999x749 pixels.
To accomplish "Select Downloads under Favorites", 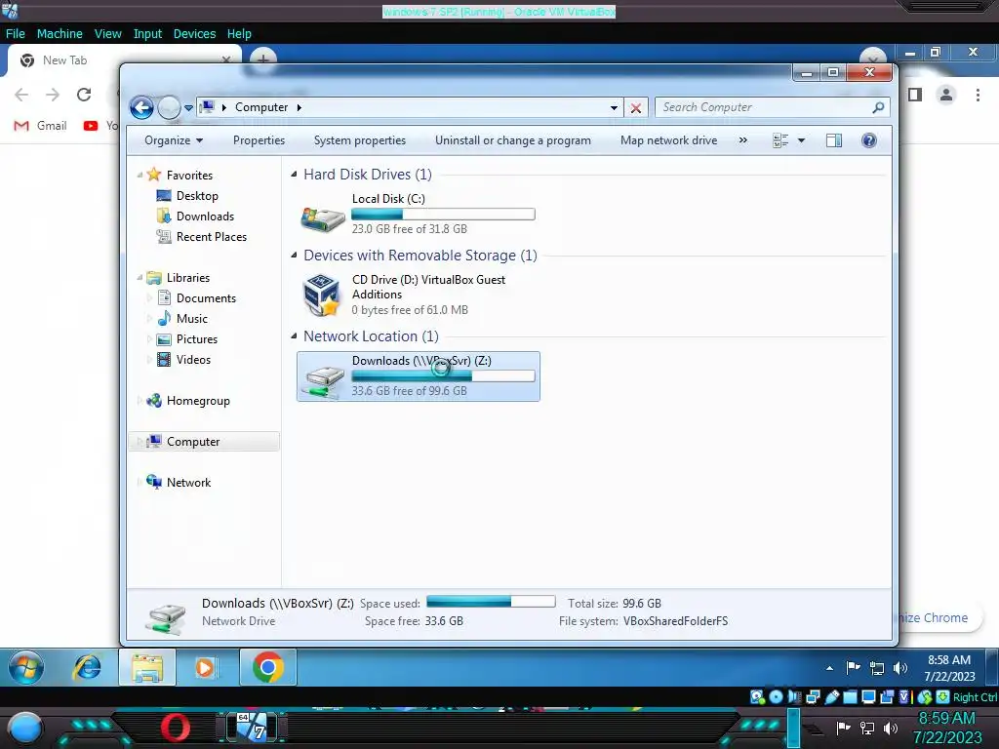I will pos(205,217).
